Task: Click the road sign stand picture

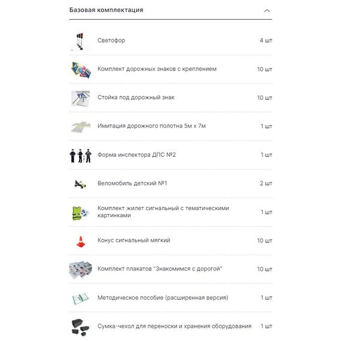Action: [81, 98]
